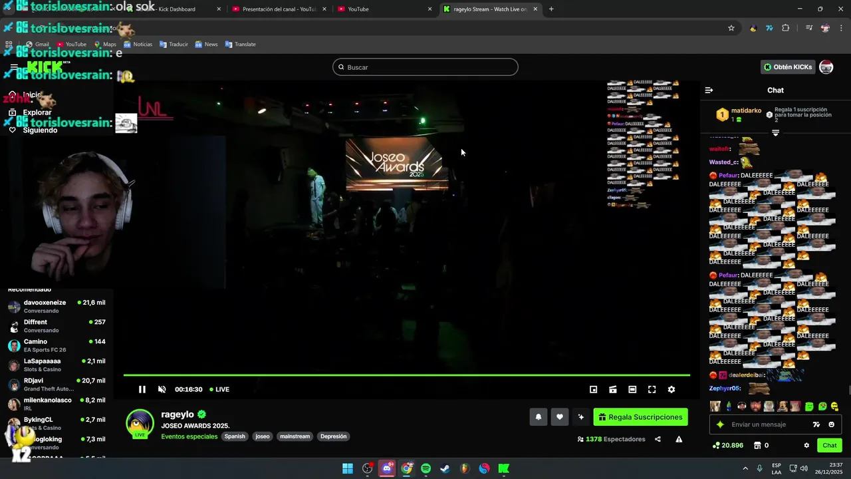The image size is (851, 479).
Task: Toggle follow heart for rageylo
Action: click(560, 417)
